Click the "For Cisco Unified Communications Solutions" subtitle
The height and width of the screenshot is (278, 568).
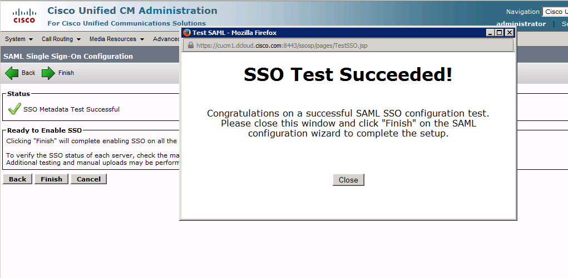[x=126, y=23]
